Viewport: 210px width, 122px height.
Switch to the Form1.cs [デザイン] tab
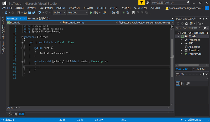tap(39, 18)
